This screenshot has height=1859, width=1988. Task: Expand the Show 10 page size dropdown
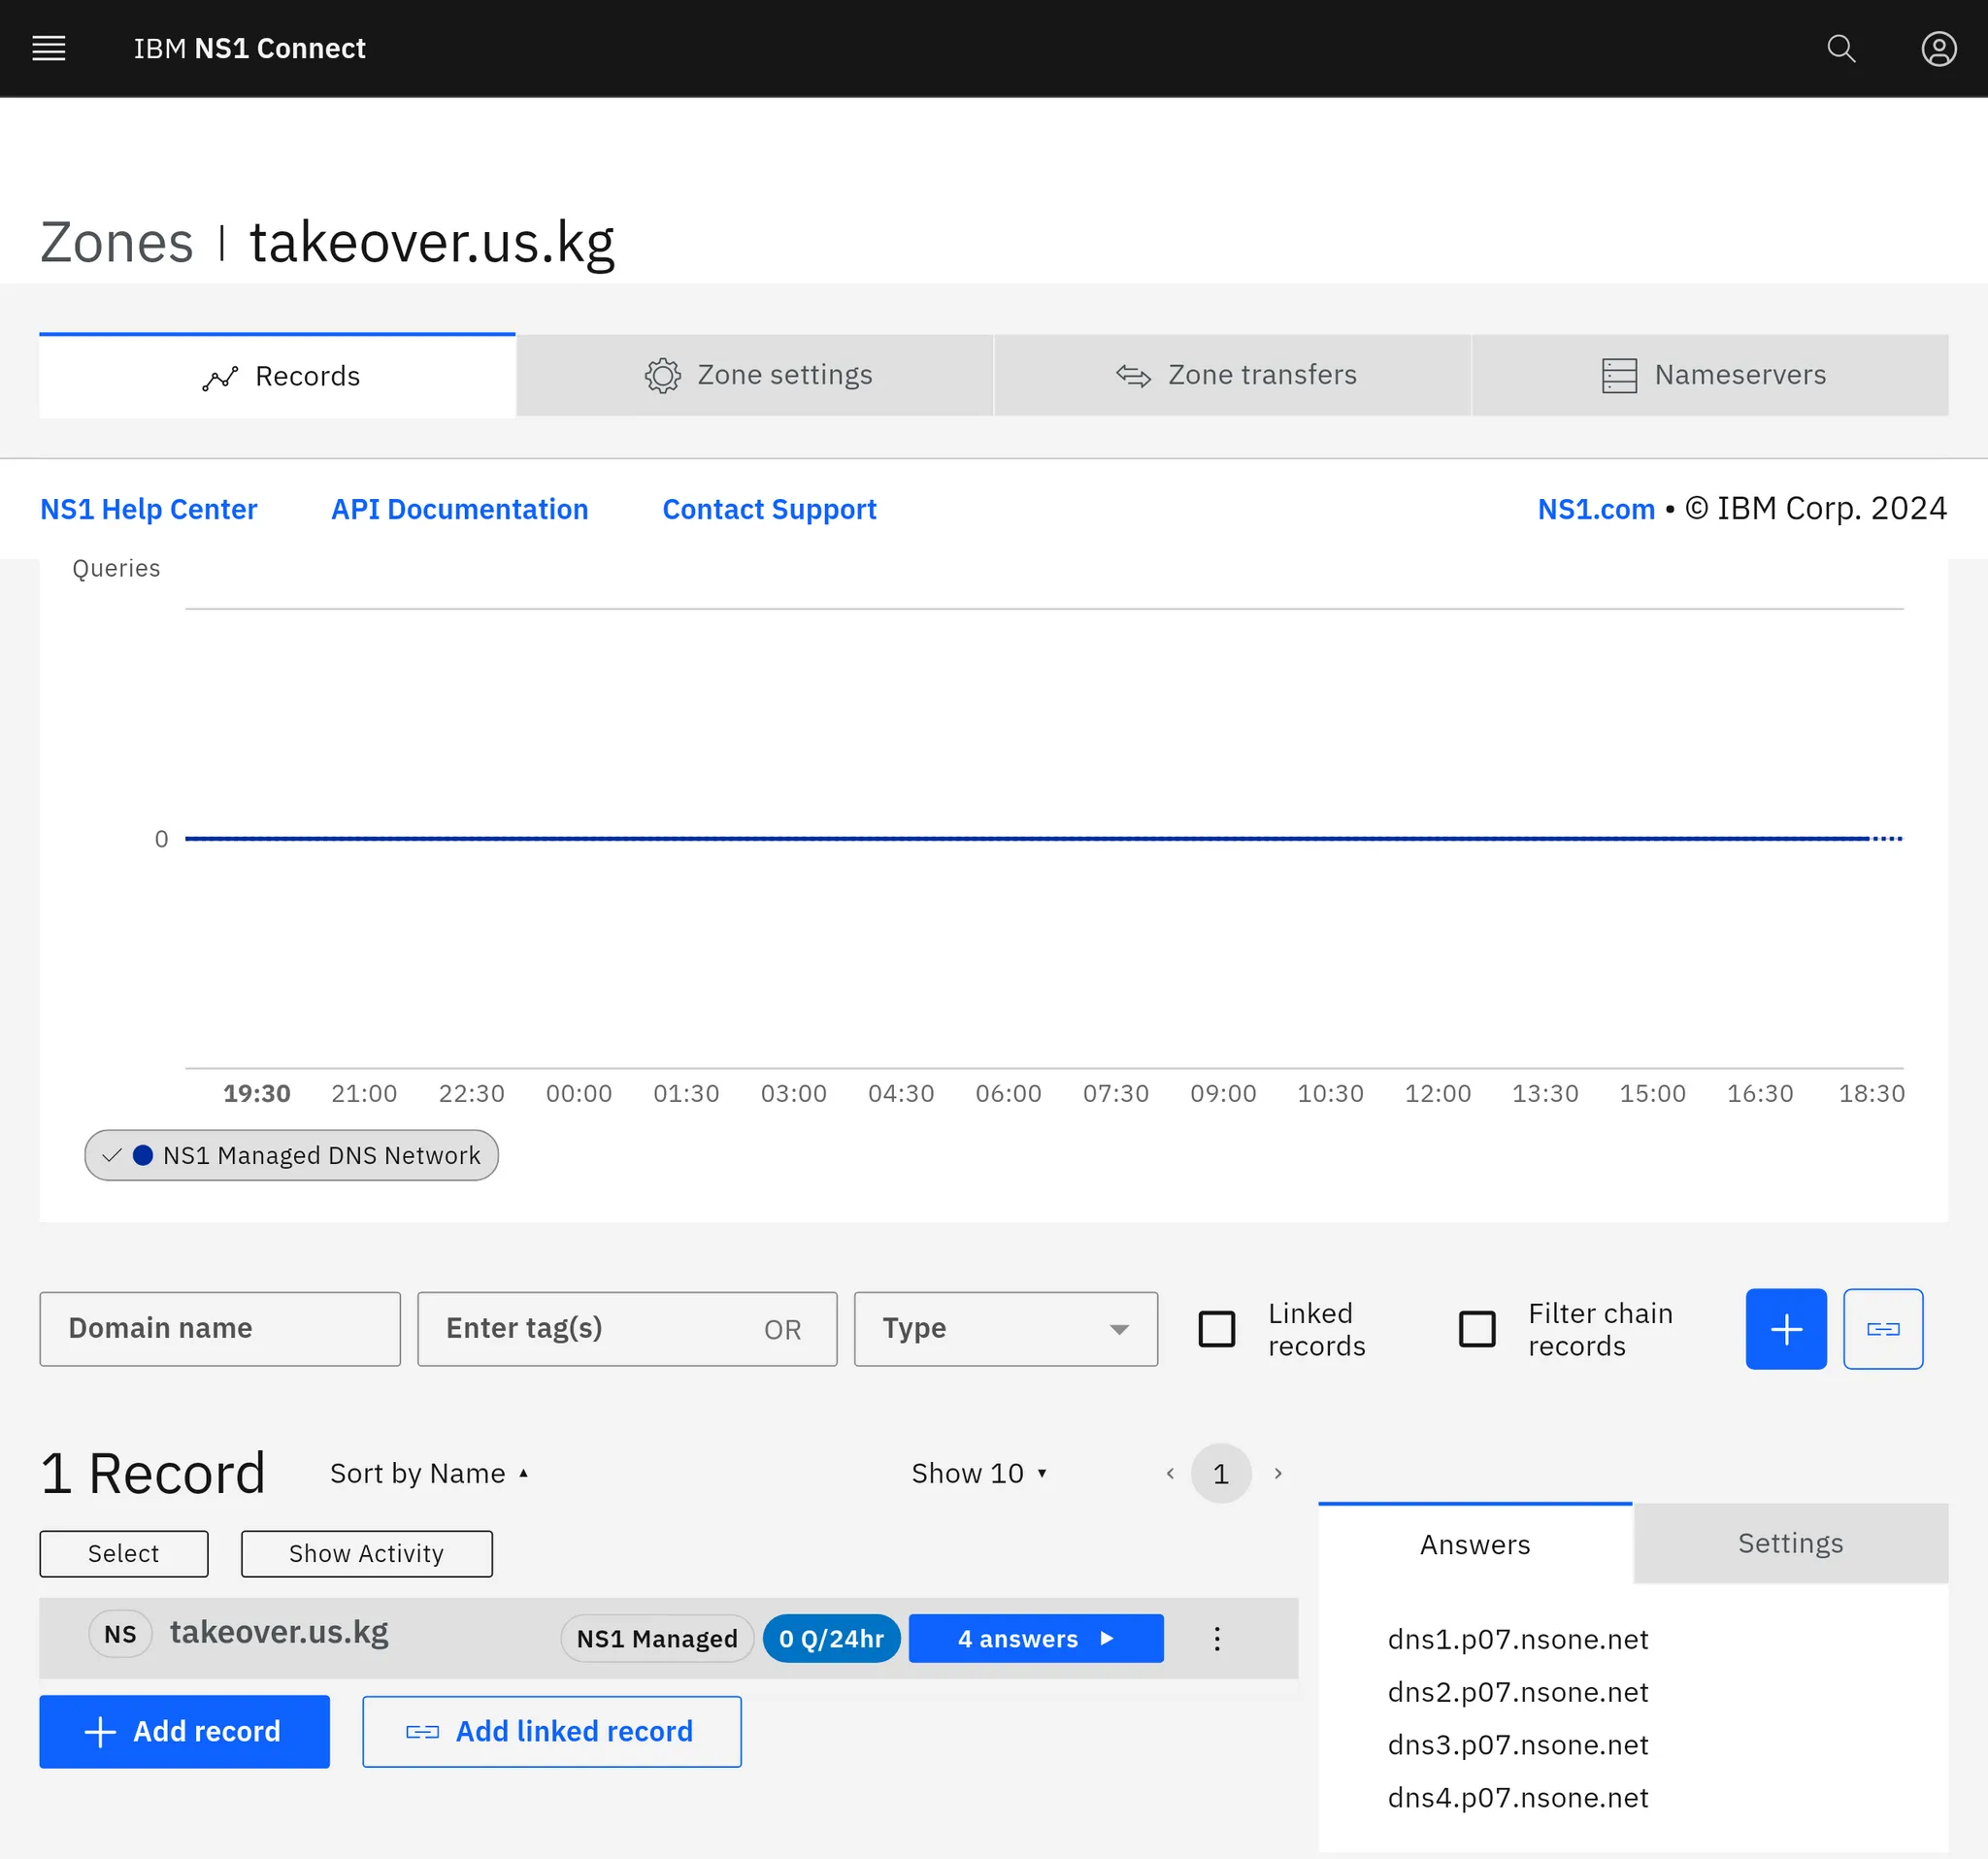click(978, 1473)
